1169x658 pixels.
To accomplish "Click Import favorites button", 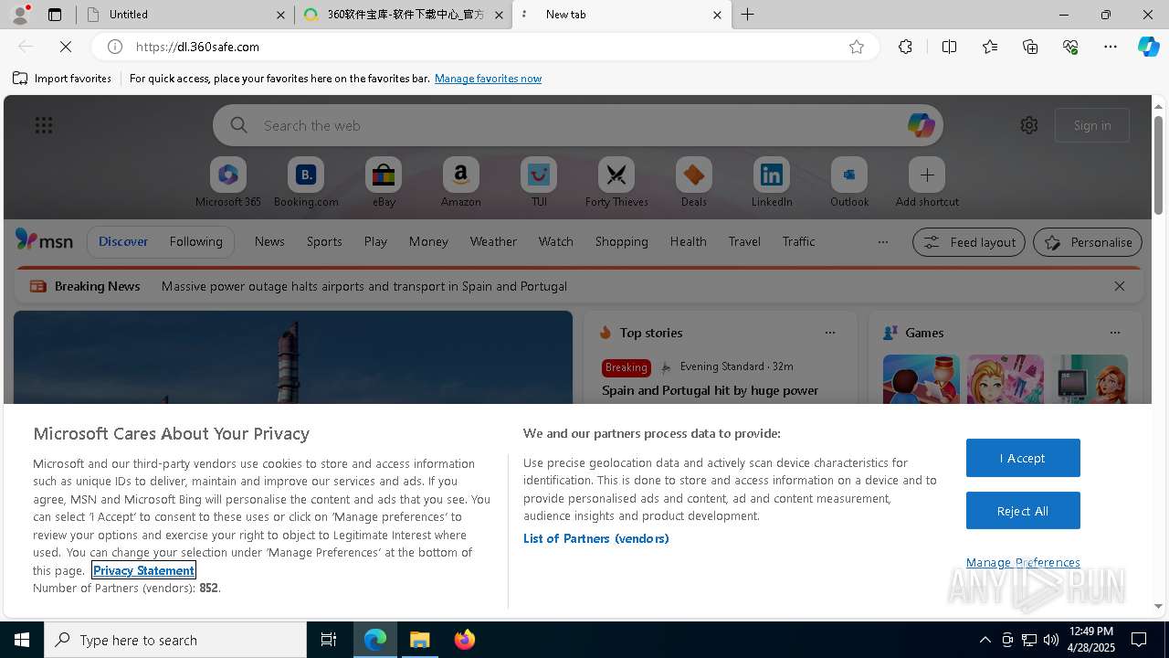I will [62, 79].
